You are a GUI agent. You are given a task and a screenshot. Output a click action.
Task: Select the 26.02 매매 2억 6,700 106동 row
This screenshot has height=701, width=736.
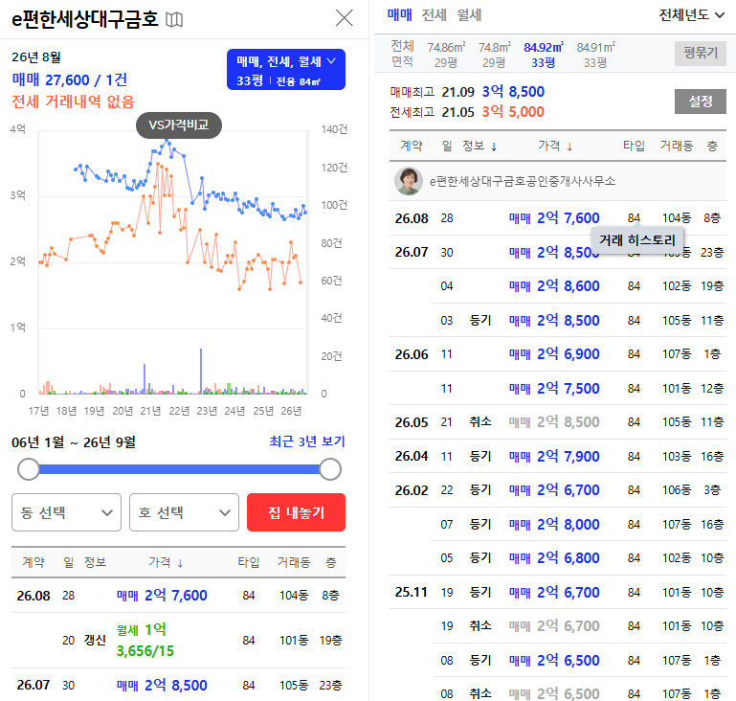(x=558, y=490)
